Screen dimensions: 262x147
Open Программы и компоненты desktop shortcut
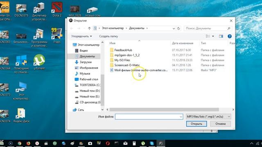coord(39,38)
